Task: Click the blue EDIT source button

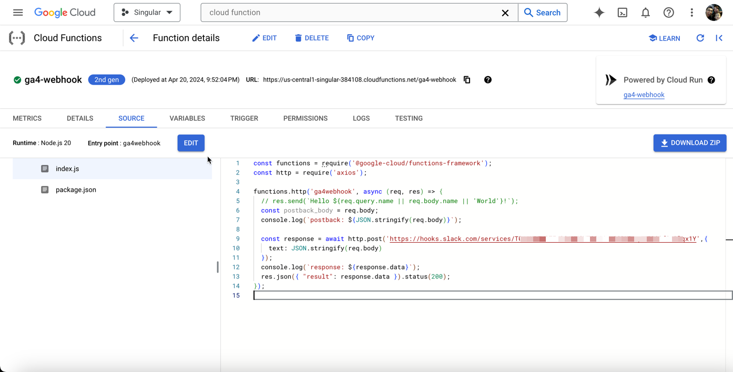Action: click(x=191, y=143)
